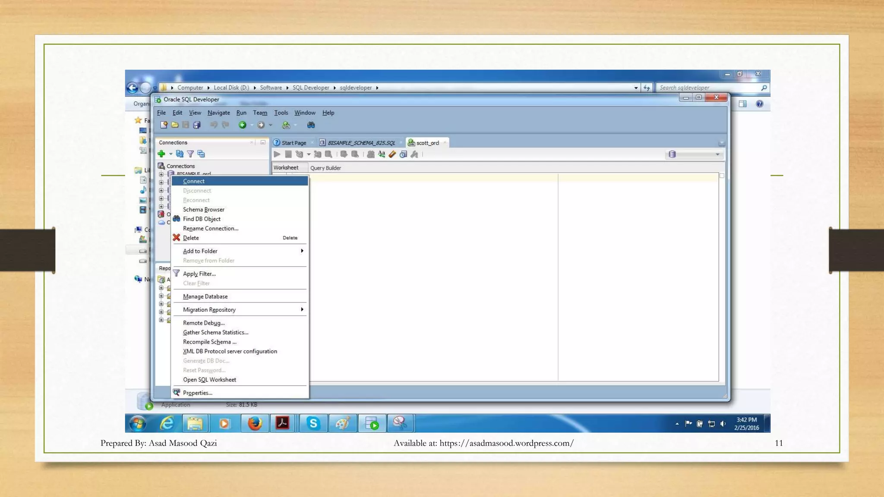Select Find DB Object in context menu
This screenshot has width=884, height=497.
pyautogui.click(x=240, y=219)
